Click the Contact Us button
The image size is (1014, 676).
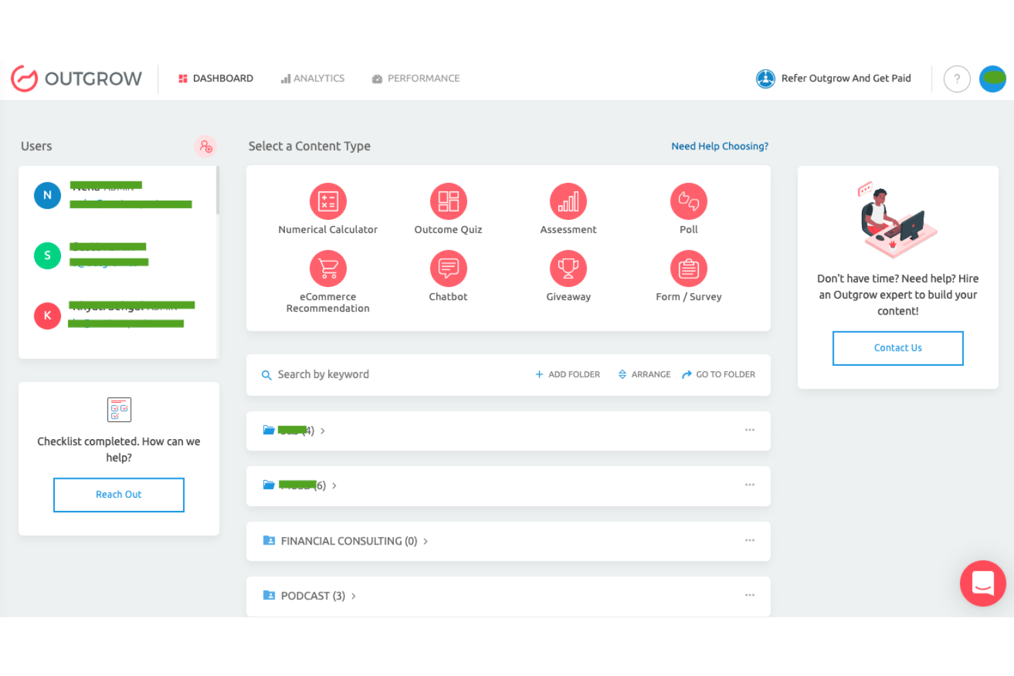(x=898, y=348)
